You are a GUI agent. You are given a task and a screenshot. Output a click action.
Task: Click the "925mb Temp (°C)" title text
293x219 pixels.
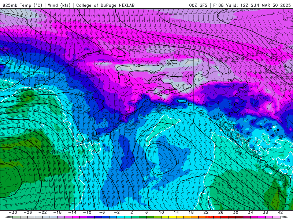(x=23, y=5)
